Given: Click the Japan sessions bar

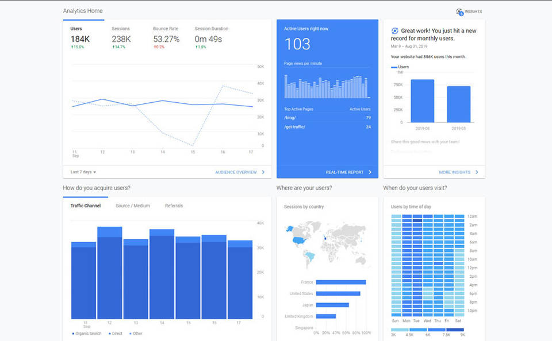Looking at the screenshot, I should [x=332, y=305].
